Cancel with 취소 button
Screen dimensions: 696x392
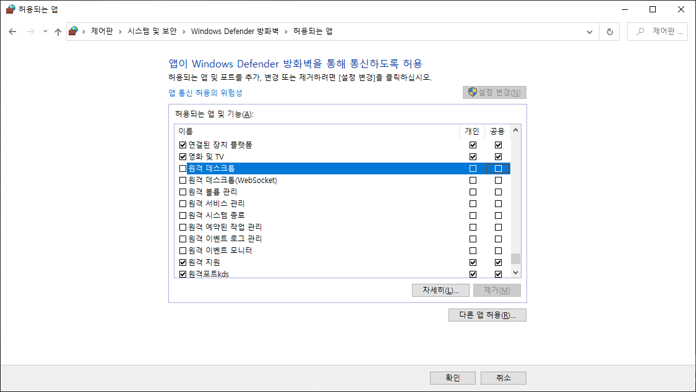tap(504, 378)
